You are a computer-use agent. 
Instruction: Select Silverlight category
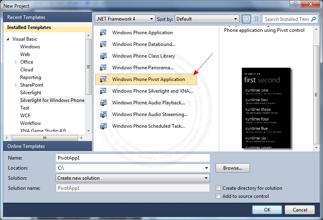point(31,93)
